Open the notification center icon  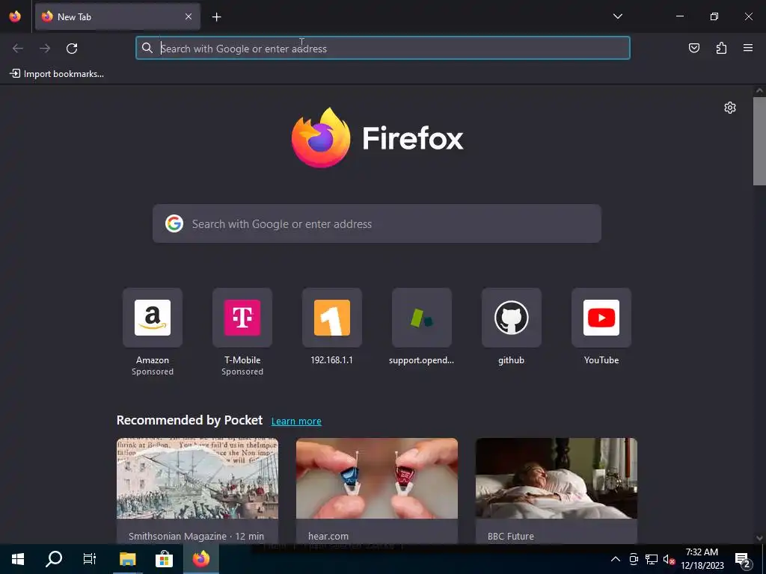click(x=743, y=560)
